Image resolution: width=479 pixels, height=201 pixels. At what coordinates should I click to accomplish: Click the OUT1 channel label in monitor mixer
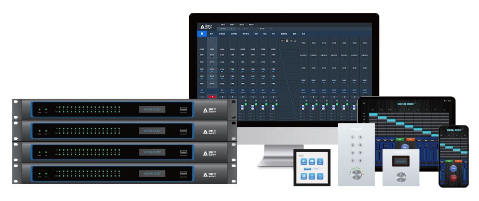pos(304,89)
